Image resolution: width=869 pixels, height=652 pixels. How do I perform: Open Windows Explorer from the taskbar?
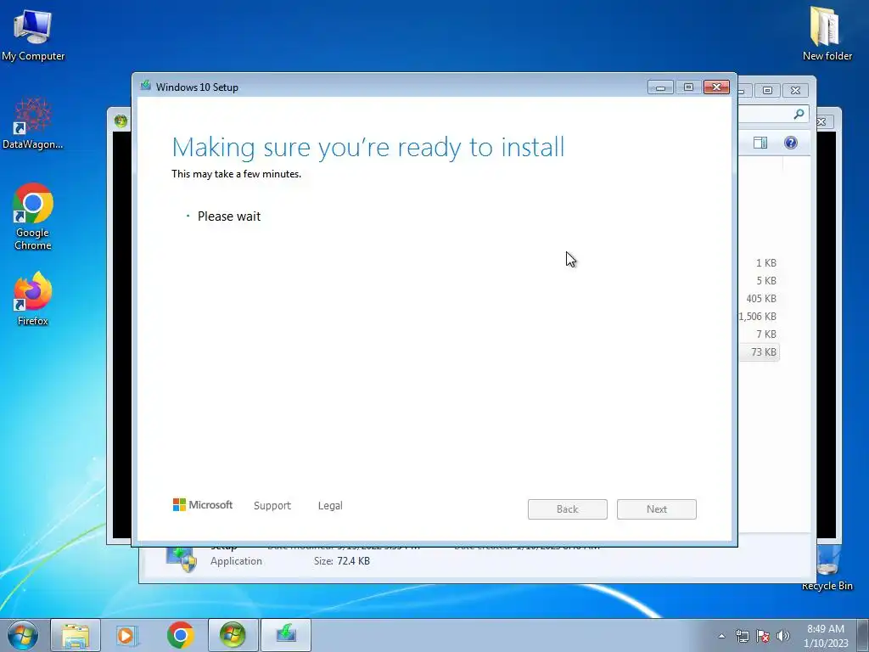tap(76, 635)
